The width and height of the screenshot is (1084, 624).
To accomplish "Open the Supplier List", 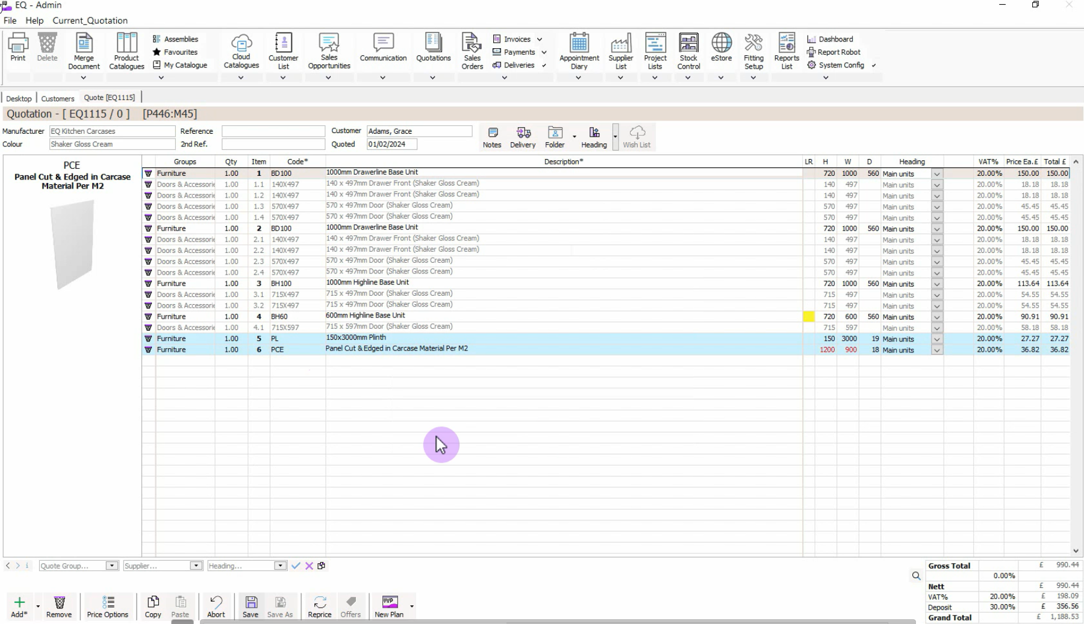I will 620,51.
